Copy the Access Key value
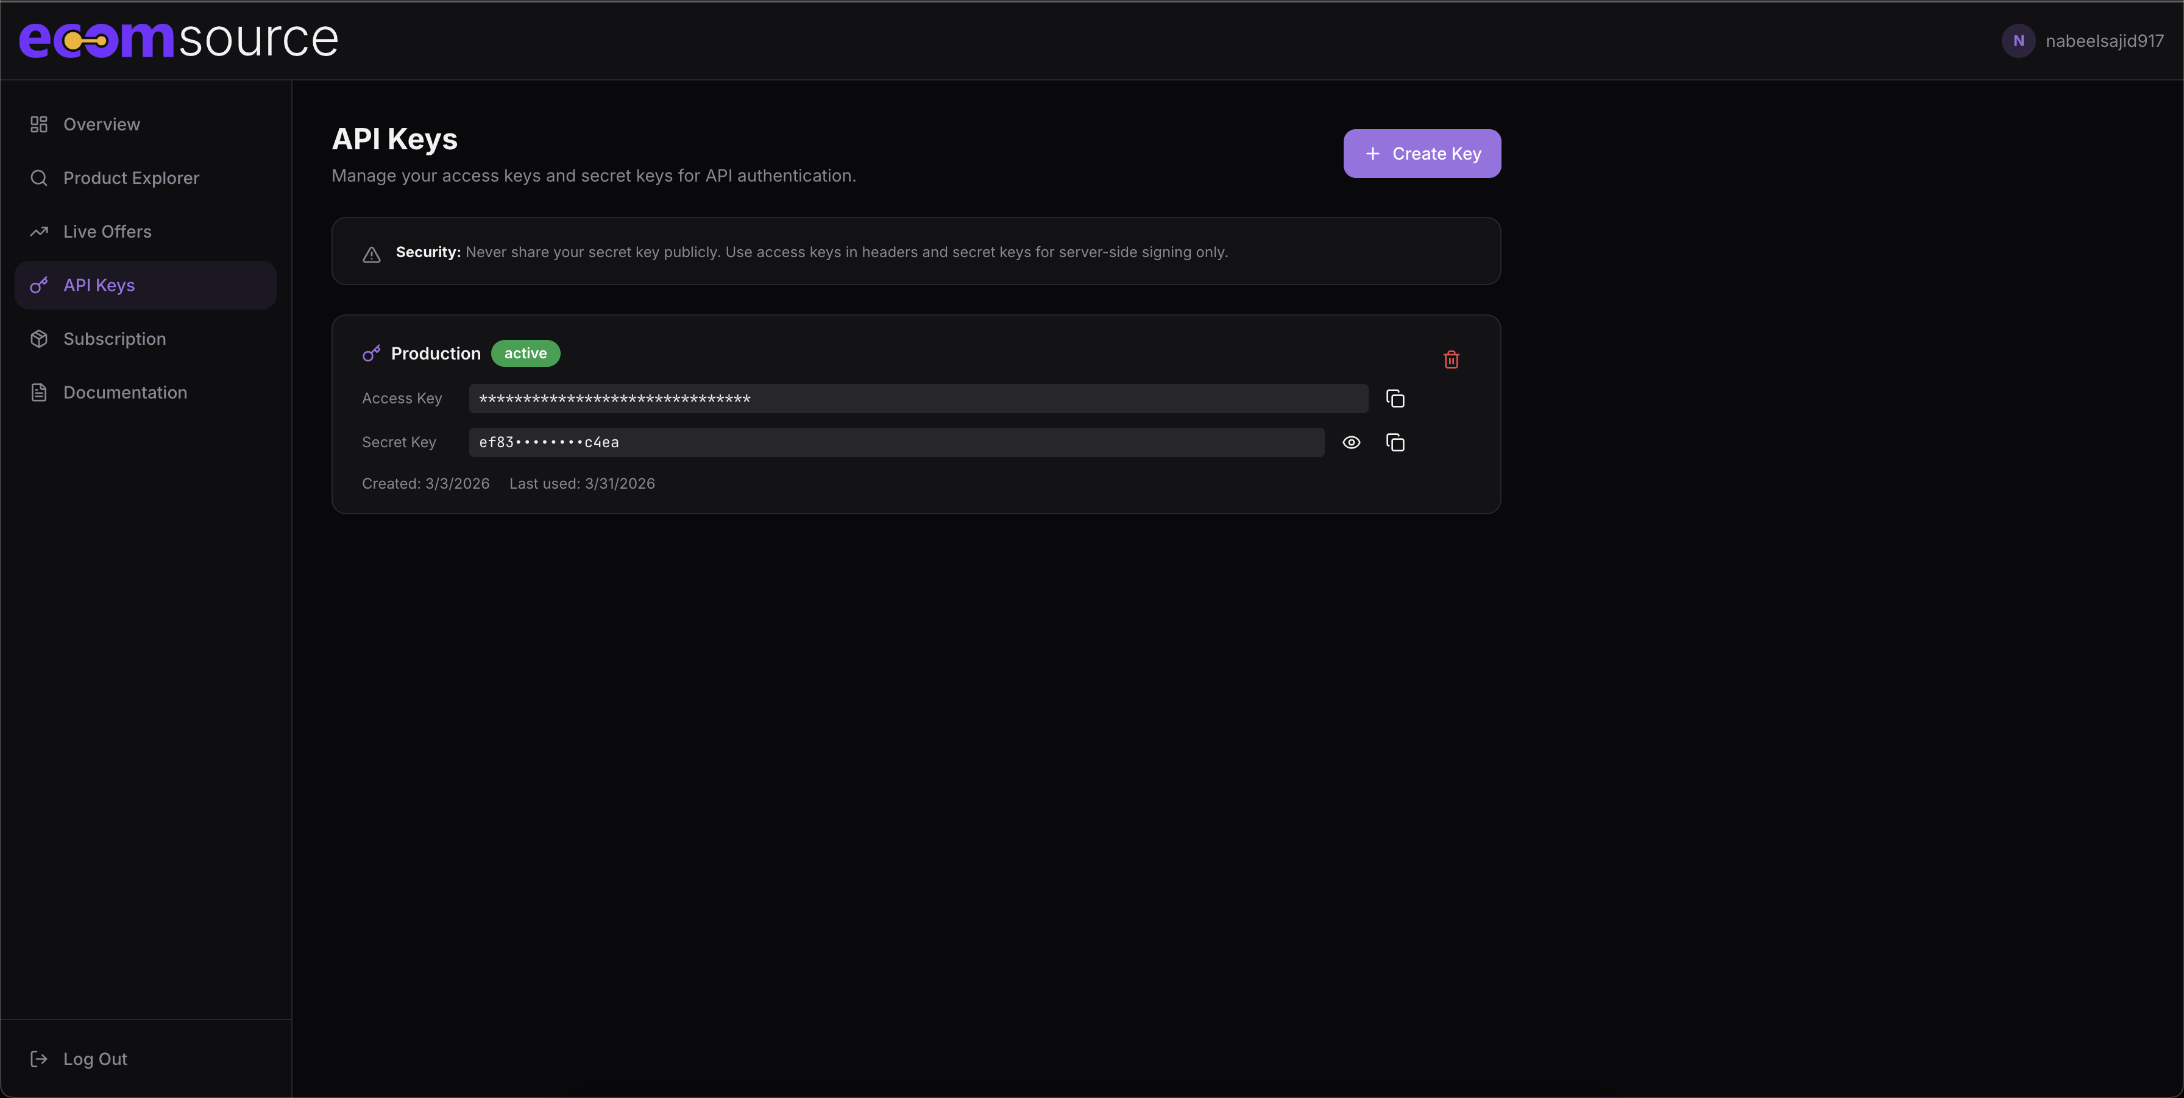The width and height of the screenshot is (2184, 1098). point(1395,398)
